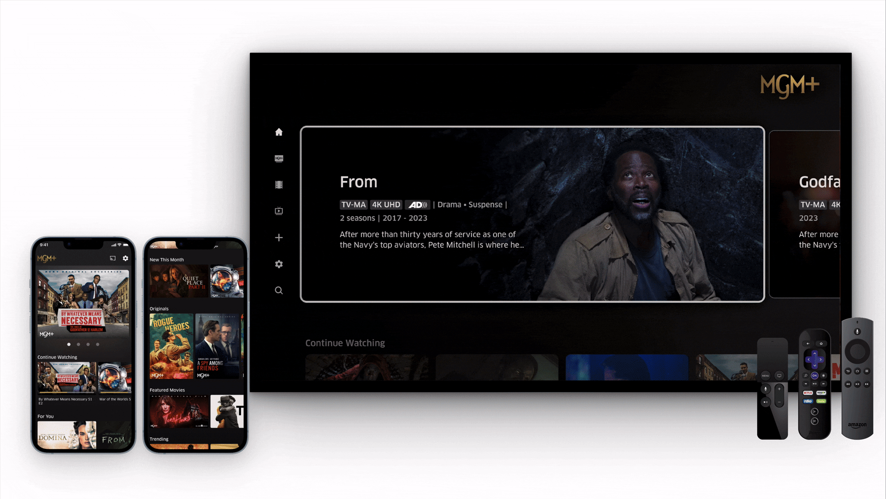Image resolution: width=886 pixels, height=499 pixels.
Task: Select the fourth carousel dot on left phone
Action: click(x=97, y=344)
